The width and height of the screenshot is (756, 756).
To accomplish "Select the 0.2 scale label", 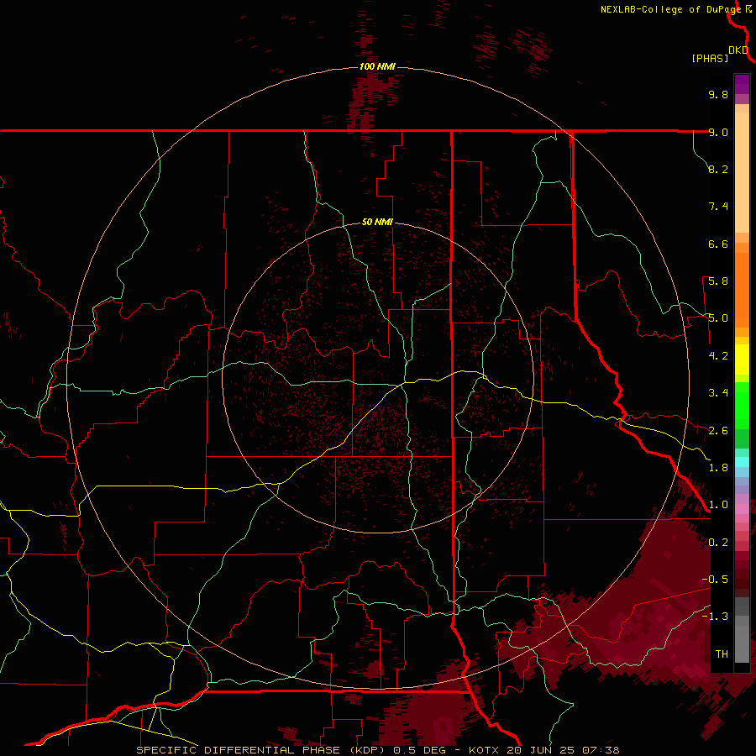I will click(x=718, y=543).
